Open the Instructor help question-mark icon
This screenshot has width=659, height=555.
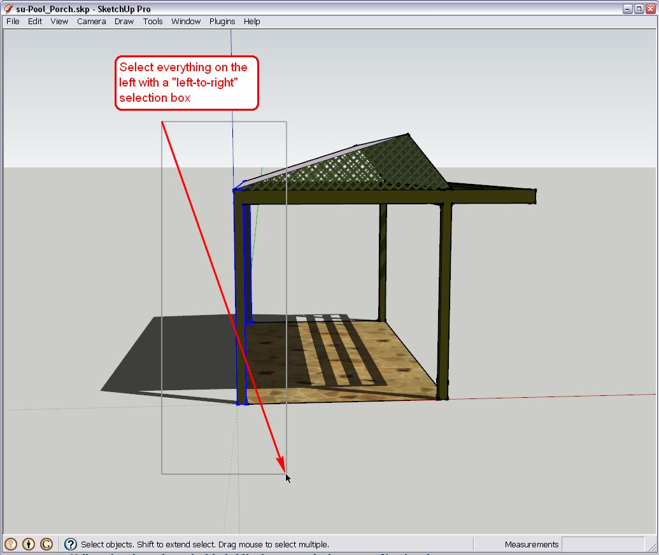[x=71, y=544]
